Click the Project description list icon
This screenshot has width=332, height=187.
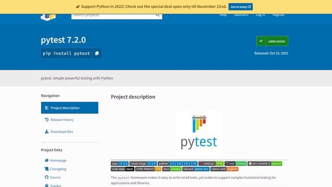pos(47,108)
